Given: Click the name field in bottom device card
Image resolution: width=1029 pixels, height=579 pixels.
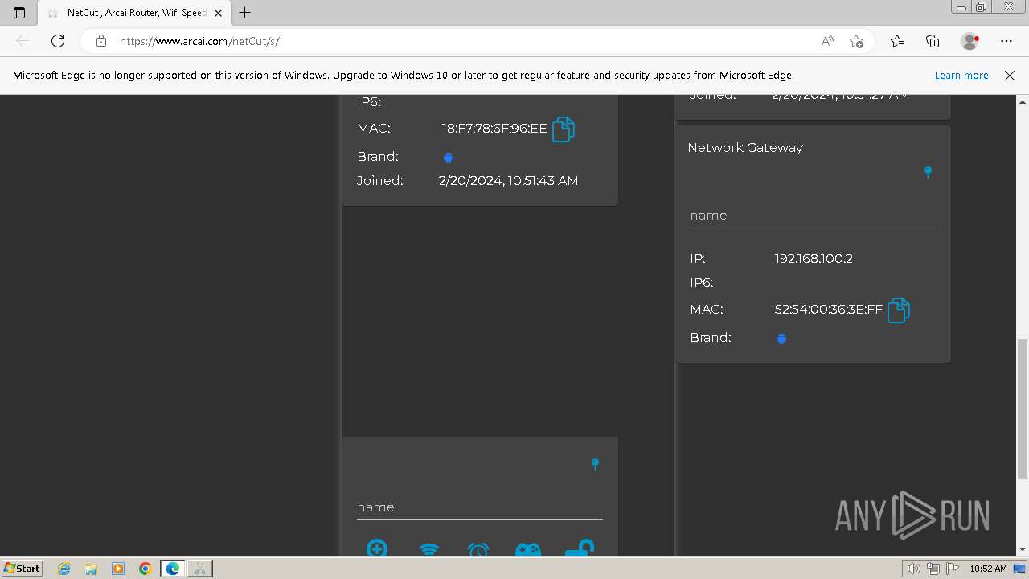Looking at the screenshot, I should point(480,507).
